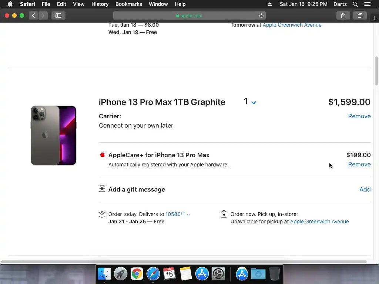This screenshot has height=284, width=379.
Task: Click the Dartz user name in menu bar
Action: coord(340,4)
